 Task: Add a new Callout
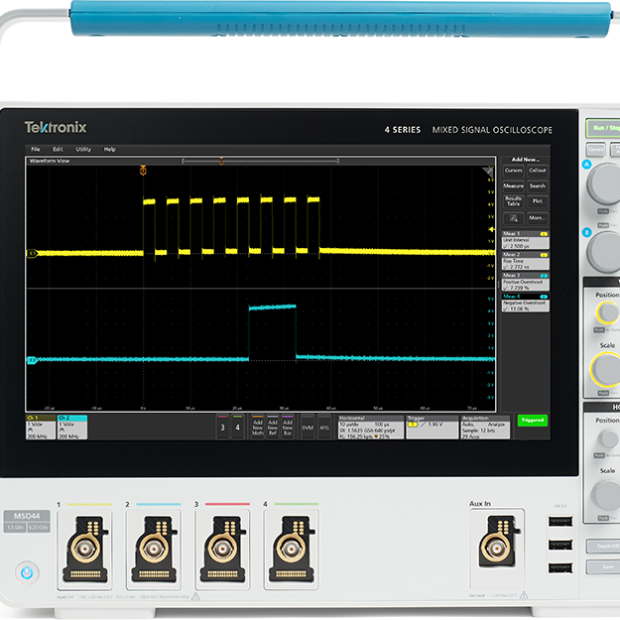pyautogui.click(x=538, y=171)
